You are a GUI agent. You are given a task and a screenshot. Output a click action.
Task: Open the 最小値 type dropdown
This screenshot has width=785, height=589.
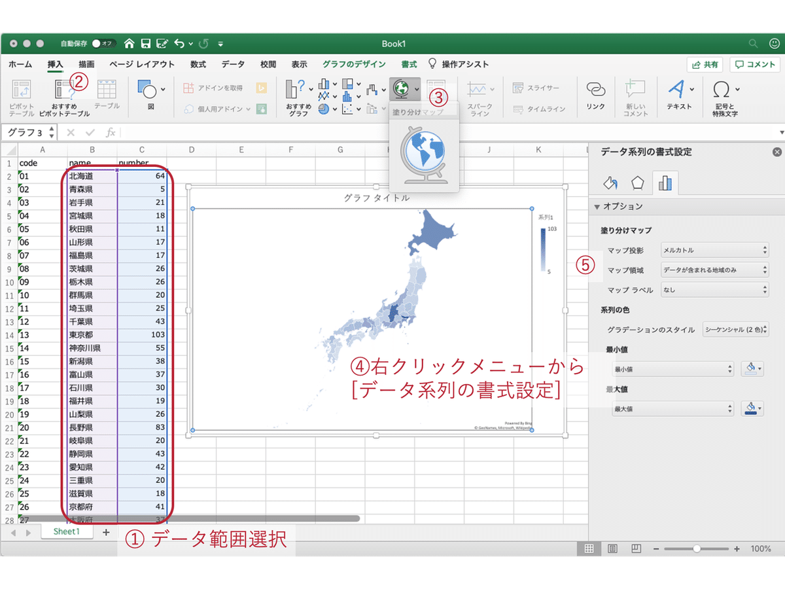pos(672,369)
